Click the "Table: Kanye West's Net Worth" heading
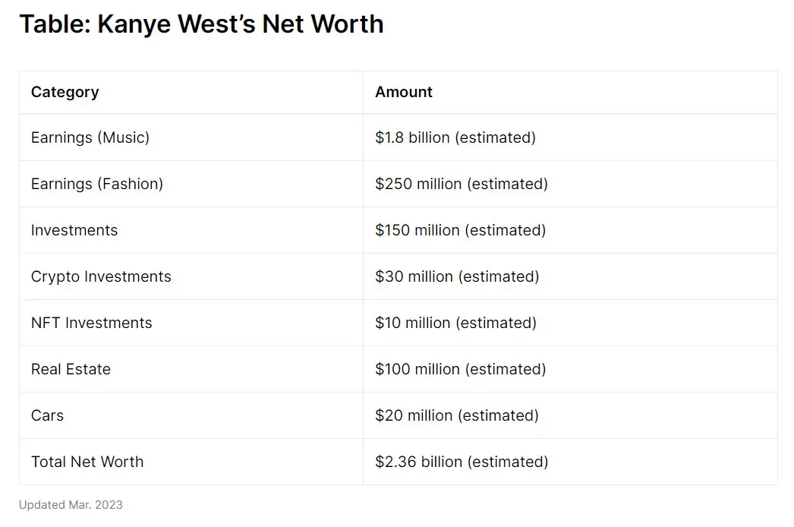 [201, 24]
